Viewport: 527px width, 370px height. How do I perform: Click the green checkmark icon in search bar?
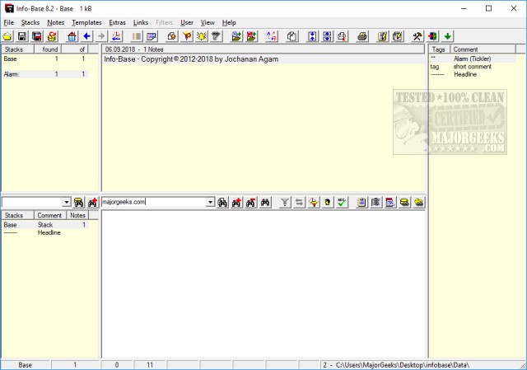tap(341, 202)
